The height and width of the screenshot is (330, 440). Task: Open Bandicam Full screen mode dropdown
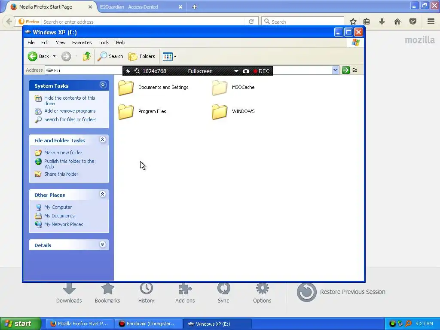pos(236,71)
